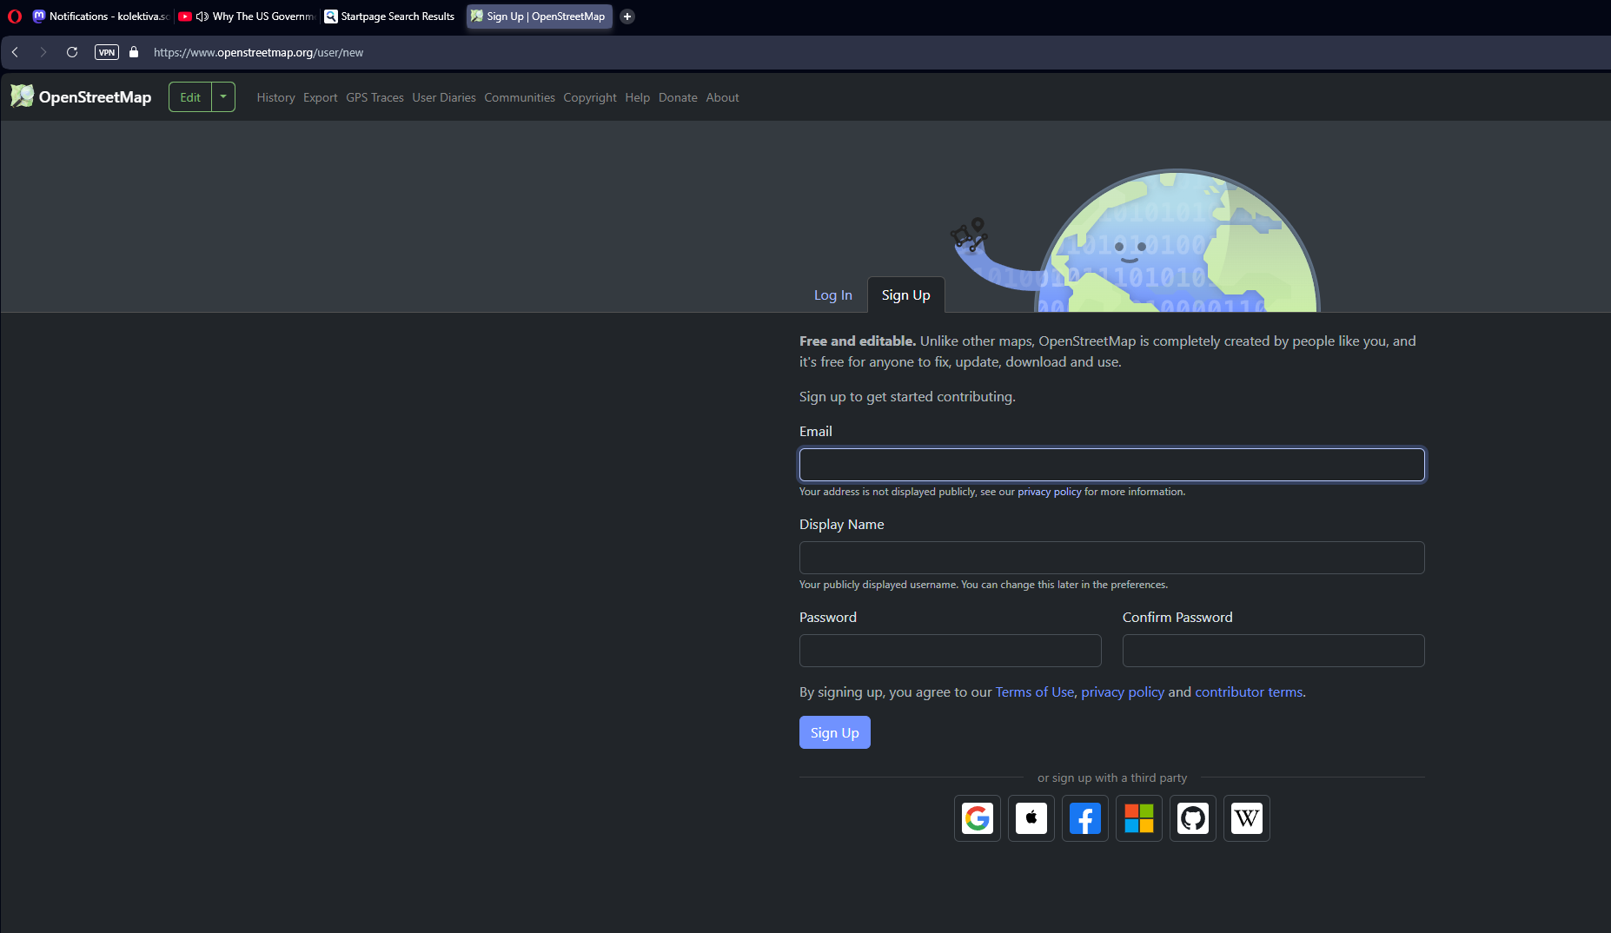Open the GPS Traces menu item
The height and width of the screenshot is (933, 1611).
pyautogui.click(x=375, y=97)
